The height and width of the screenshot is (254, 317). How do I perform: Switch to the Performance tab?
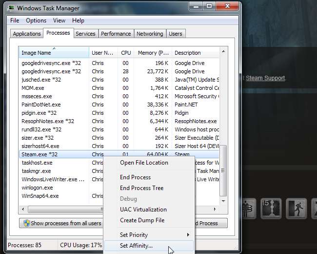[x=116, y=34]
